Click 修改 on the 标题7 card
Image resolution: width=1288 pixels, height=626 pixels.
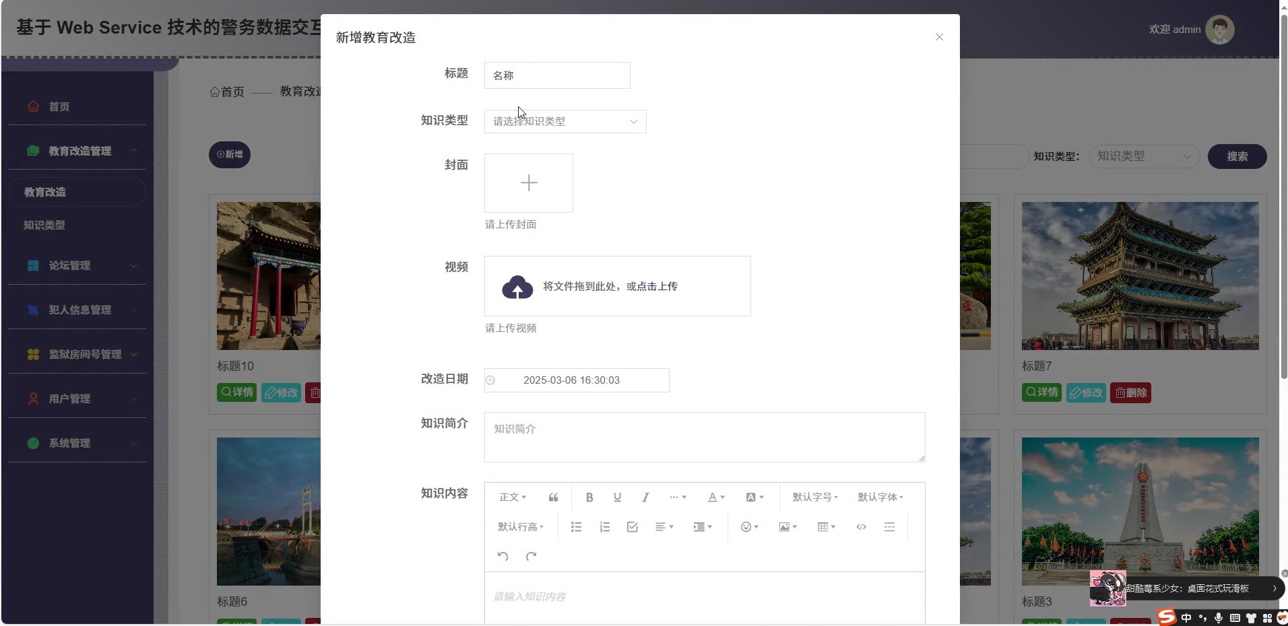pos(1086,392)
